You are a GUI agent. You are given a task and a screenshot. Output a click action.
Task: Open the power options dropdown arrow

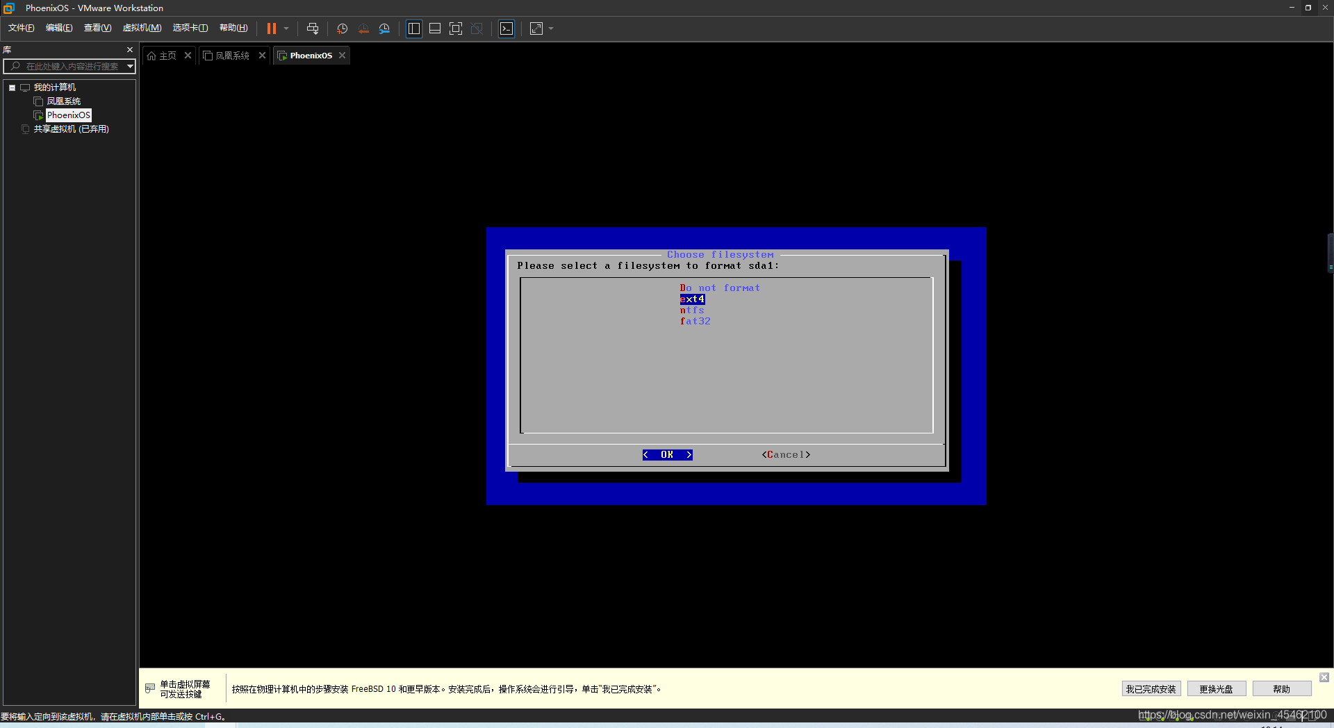(286, 28)
